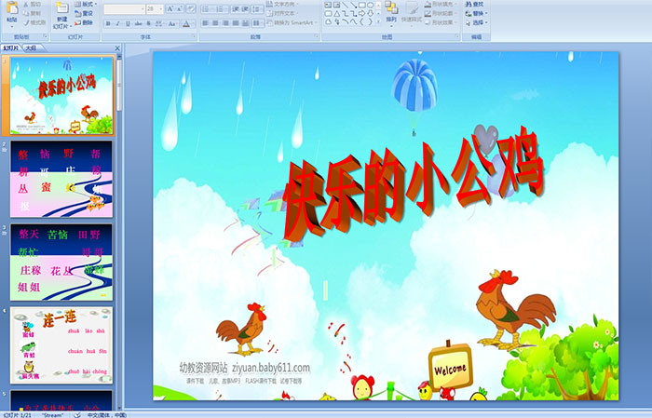
Task: Click Convert to SmartArt button
Action: point(292,22)
